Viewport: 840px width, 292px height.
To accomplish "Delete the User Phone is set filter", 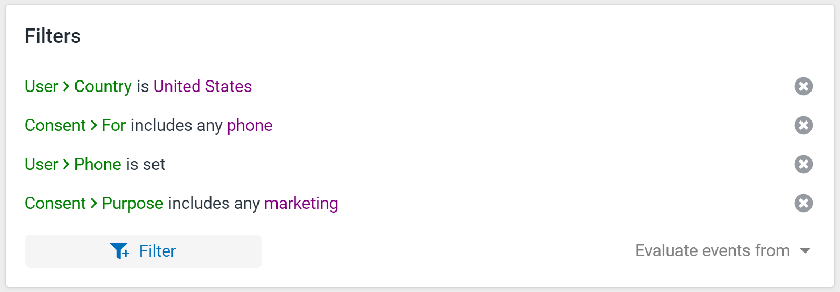I will 803,164.
